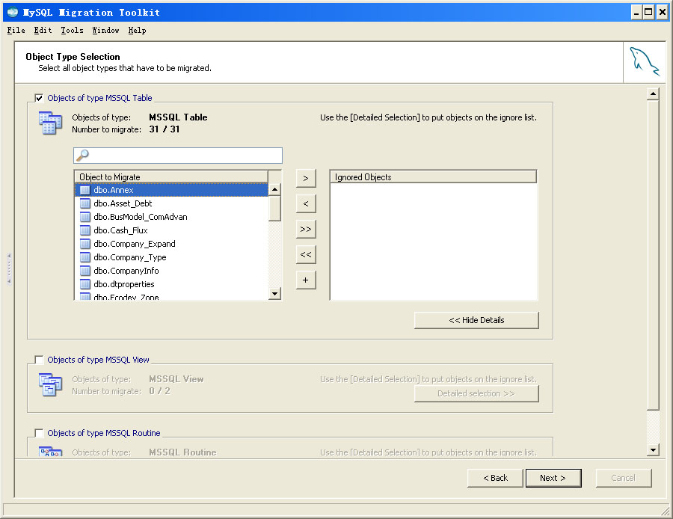Viewport: 673px width, 519px height.
Task: Click the << move-all-back arrow button
Action: click(x=305, y=254)
